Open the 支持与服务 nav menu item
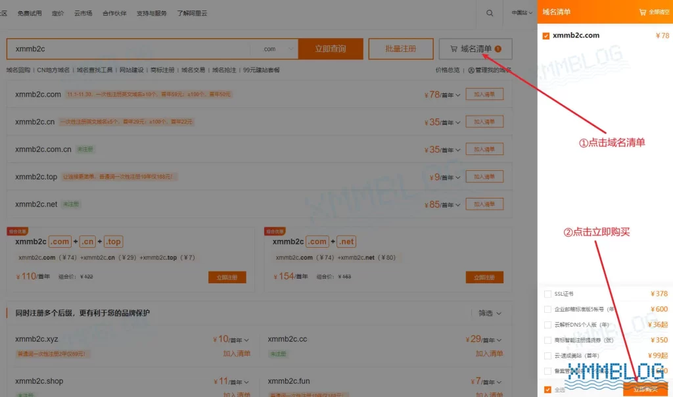The image size is (673, 397). click(152, 13)
